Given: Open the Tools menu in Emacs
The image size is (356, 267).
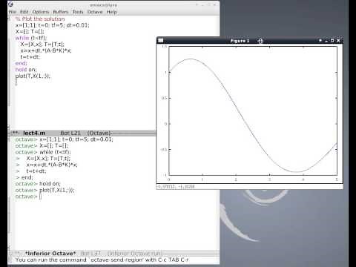Looking at the screenshot, I should point(78,12).
